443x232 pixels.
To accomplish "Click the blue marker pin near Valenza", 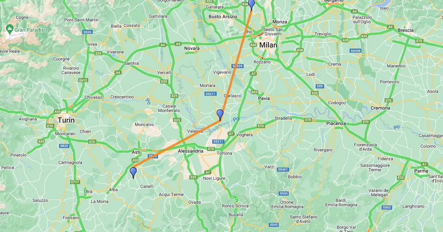I will tap(220, 115).
